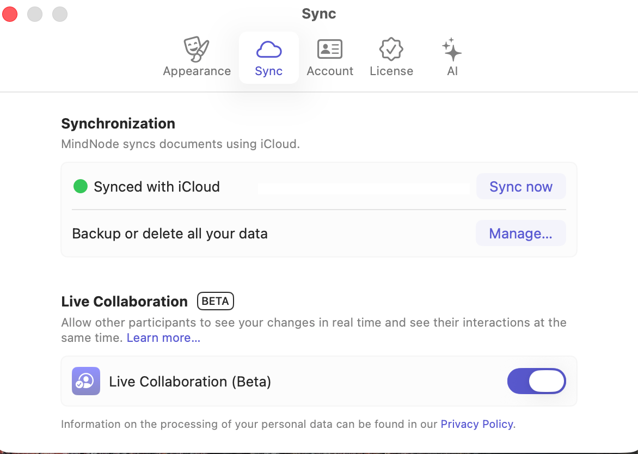This screenshot has height=454, width=638.
Task: Click the sync progress bar
Action: [x=364, y=188]
